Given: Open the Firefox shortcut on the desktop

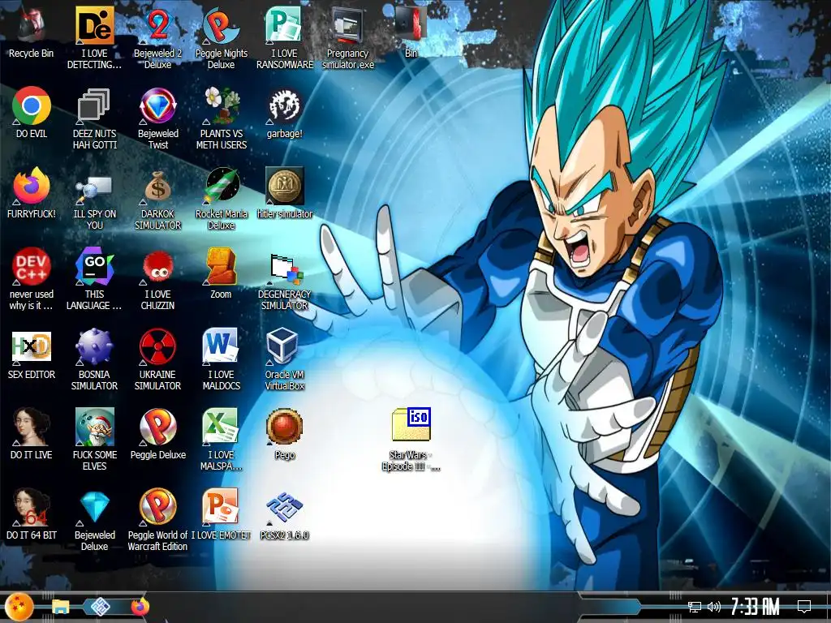Looking at the screenshot, I should pyautogui.click(x=32, y=186).
